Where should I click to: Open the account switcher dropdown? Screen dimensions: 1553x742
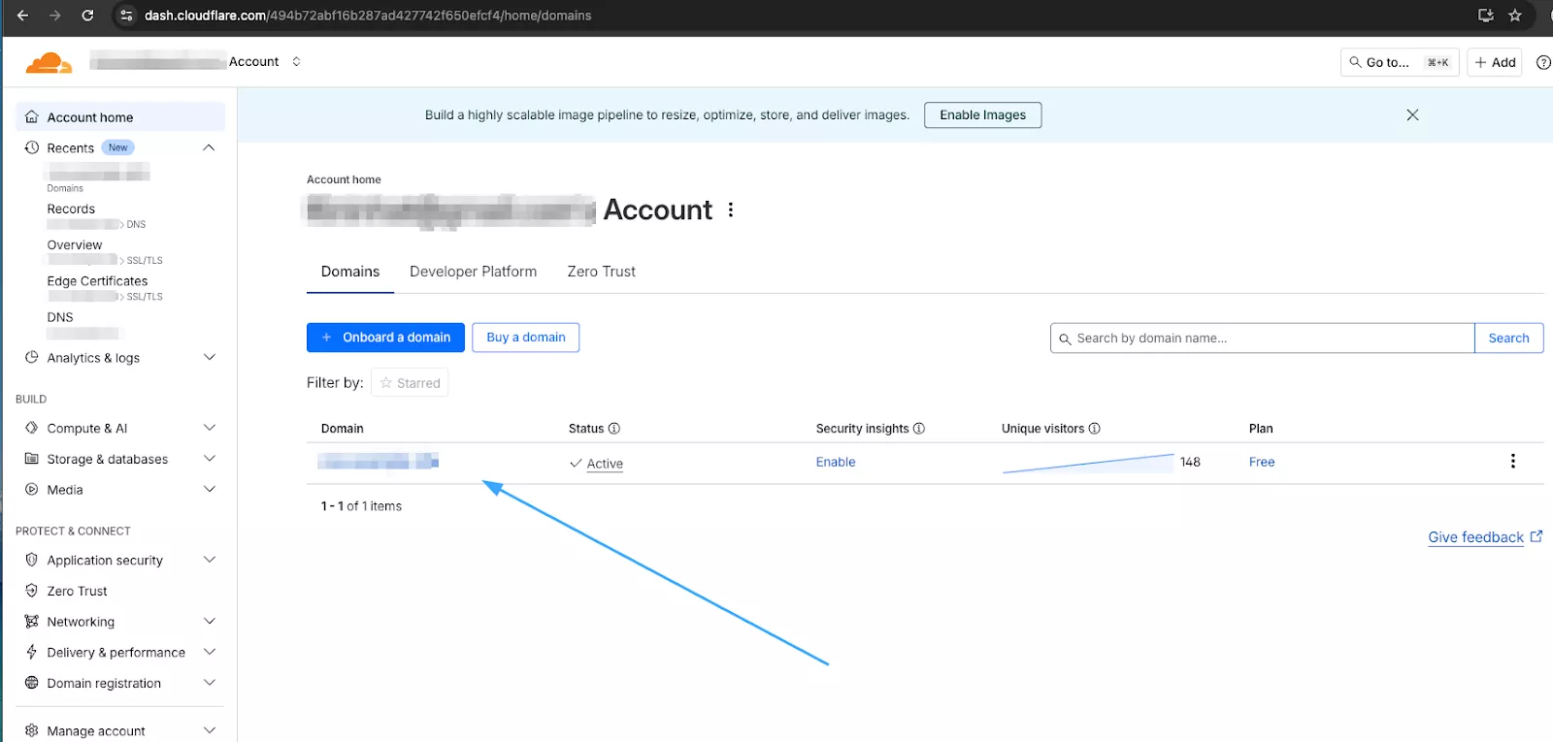pyautogui.click(x=296, y=61)
